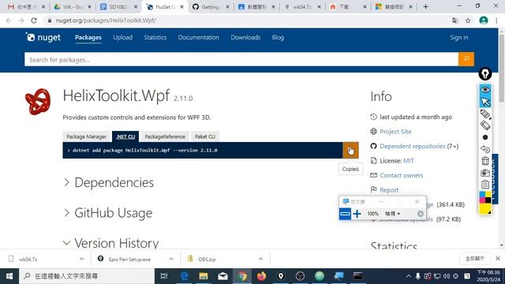Screen dimensions: 505x284
Task: Switch to Package Manager tab
Action: (86, 136)
